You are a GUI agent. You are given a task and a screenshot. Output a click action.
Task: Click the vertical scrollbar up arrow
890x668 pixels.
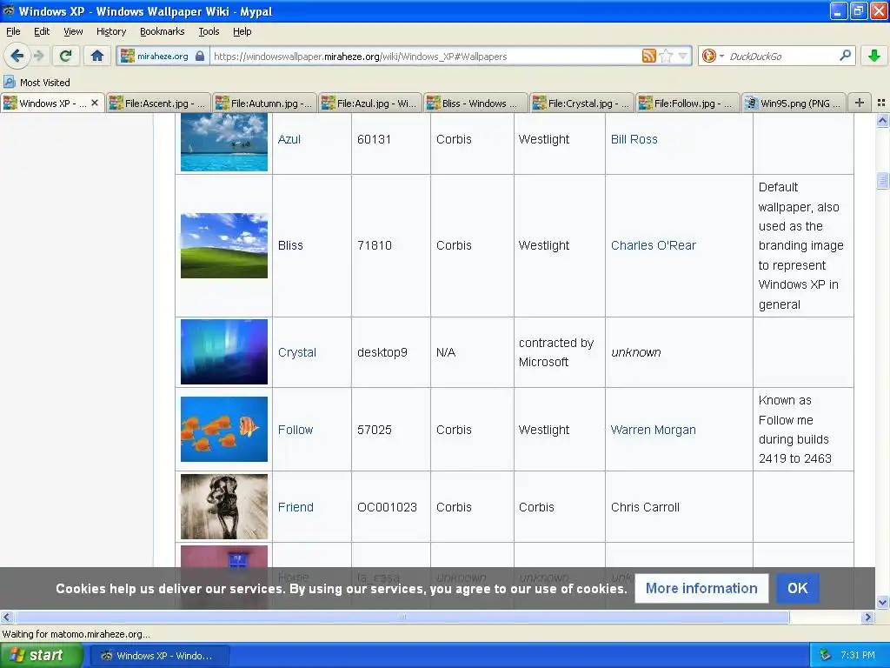(882, 120)
